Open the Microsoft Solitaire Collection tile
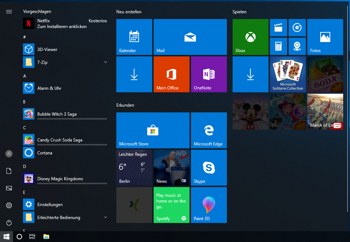350x242 pixels. tap(288, 74)
